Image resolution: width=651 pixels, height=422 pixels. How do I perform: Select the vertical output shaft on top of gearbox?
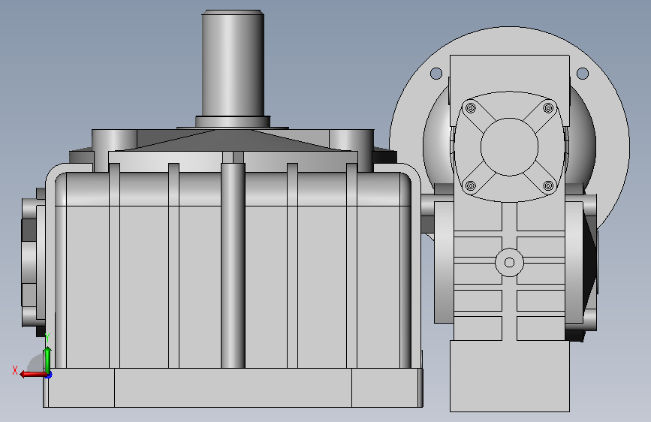[233, 63]
